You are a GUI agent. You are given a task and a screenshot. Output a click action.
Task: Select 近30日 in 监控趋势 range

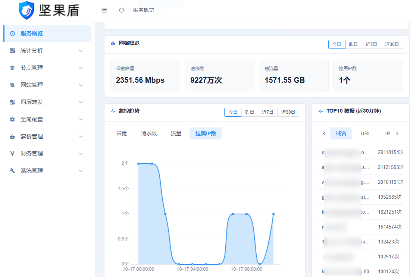click(288, 112)
